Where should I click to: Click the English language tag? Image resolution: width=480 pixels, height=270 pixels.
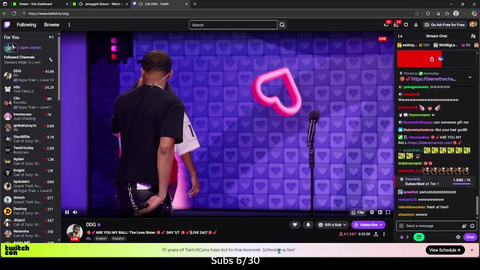pos(101,238)
